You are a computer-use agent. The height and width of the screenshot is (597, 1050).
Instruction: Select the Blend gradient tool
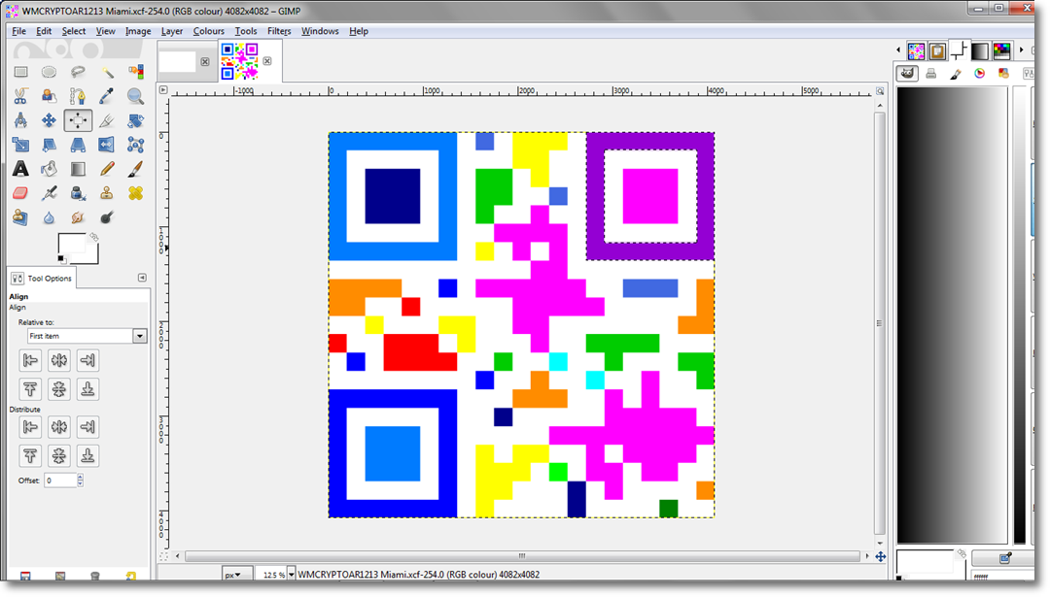[78, 169]
